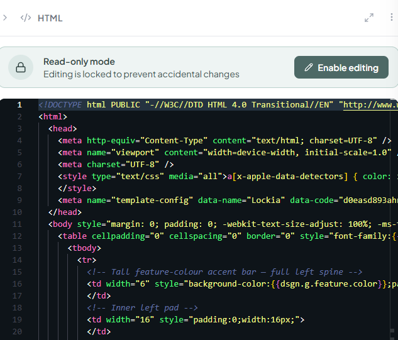Screen dimensions: 398x340
Task: Click the template-config meta line
Action: coord(228,200)
